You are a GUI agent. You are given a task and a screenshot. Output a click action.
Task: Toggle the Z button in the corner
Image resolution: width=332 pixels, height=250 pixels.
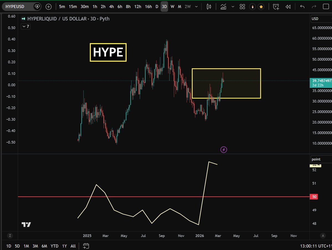(10, 236)
